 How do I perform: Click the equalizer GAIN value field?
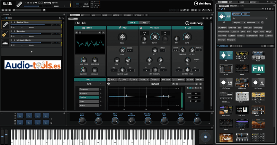point(196,93)
